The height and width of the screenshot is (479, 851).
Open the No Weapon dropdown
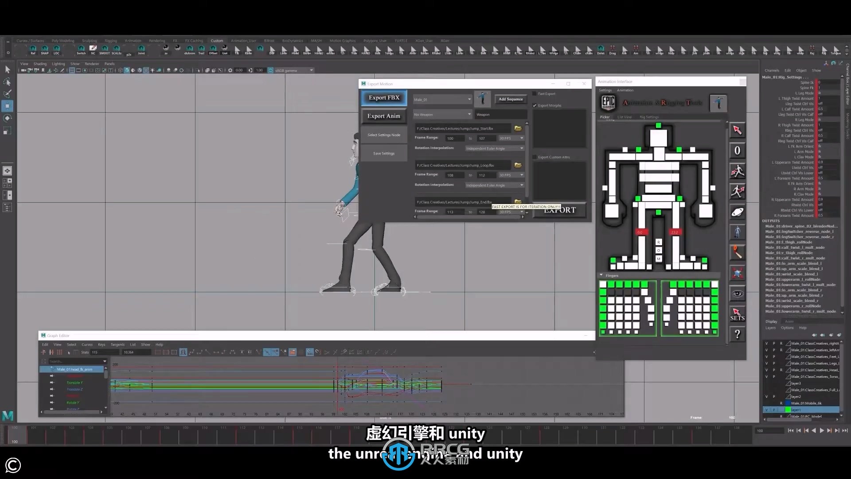point(442,114)
